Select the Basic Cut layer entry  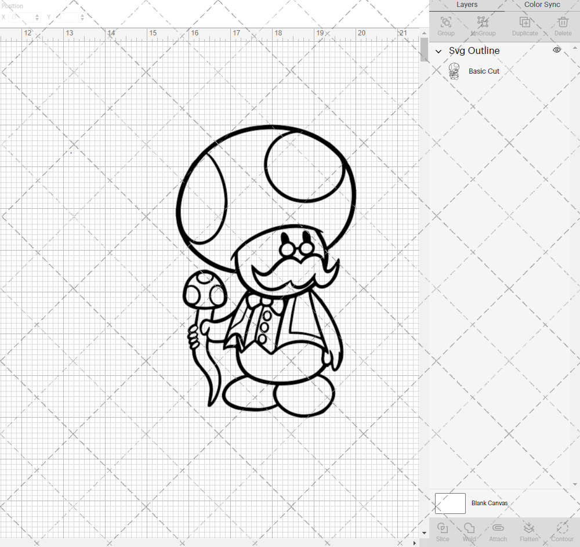tap(484, 71)
